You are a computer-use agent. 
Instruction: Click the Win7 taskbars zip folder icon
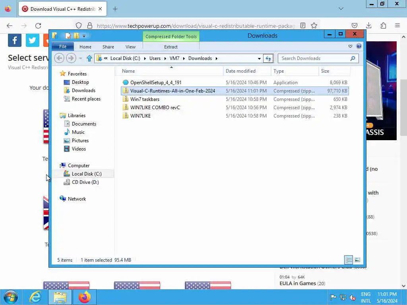[x=125, y=99]
